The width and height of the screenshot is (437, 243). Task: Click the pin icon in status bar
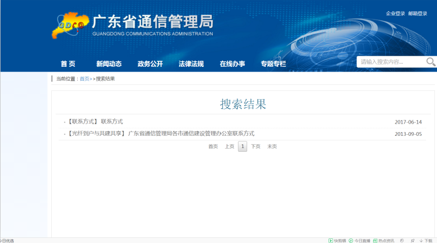pos(412,240)
